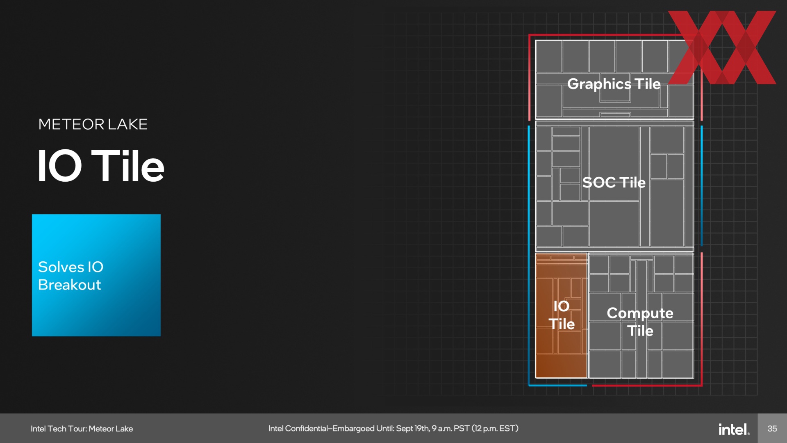This screenshot has height=443, width=787.
Task: Click the METEOR LAKE subtitle
Action: [93, 124]
